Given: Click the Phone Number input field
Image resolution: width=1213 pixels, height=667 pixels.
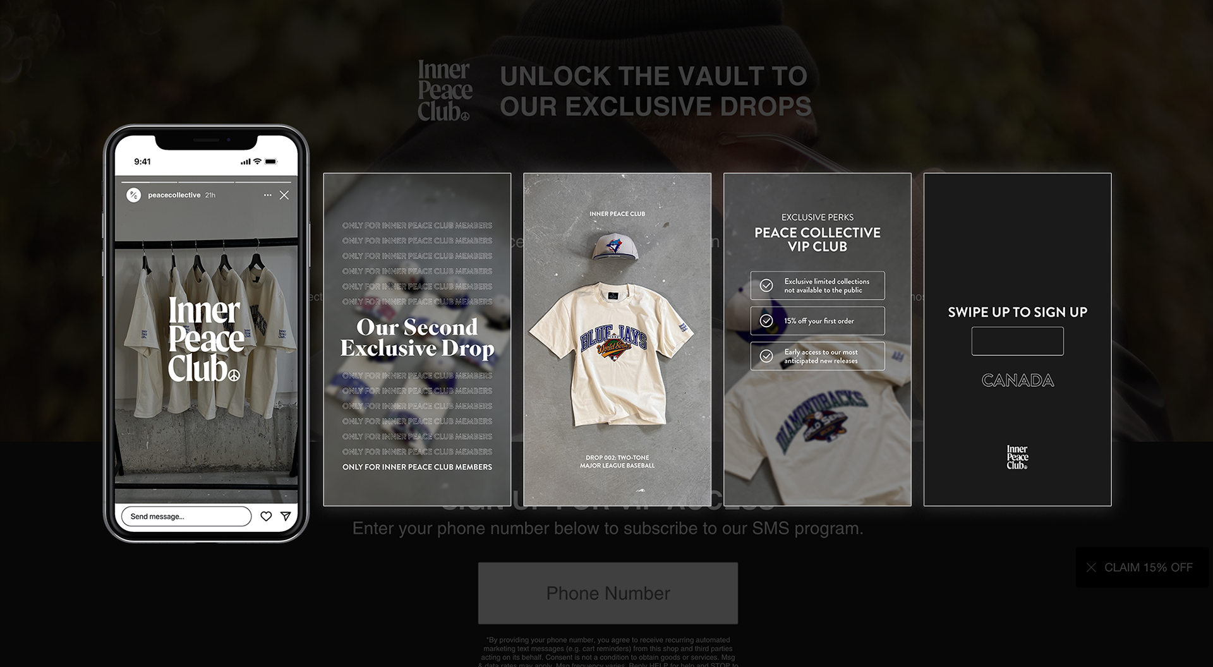Looking at the screenshot, I should 608,593.
